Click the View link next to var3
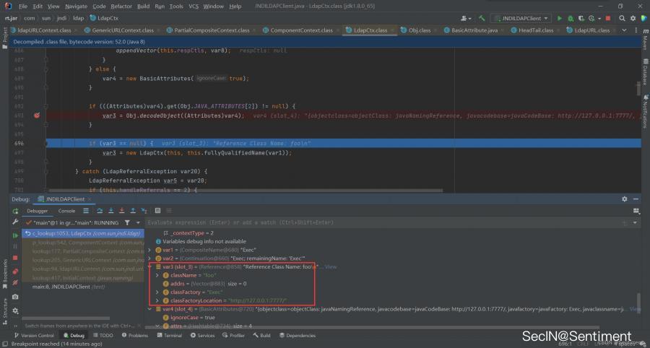Image resolution: width=650 pixels, height=348 pixels. coord(331,266)
